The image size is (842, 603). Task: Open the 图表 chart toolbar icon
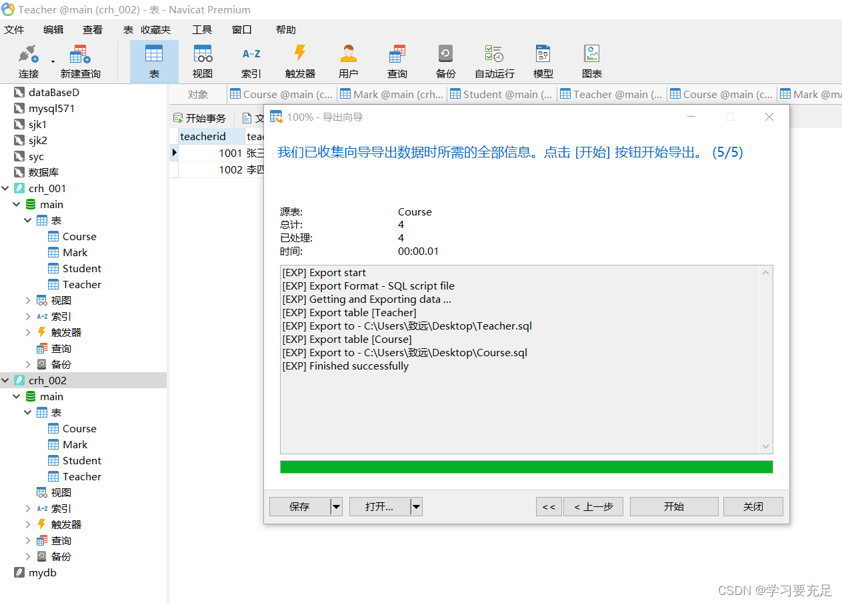[x=592, y=61]
